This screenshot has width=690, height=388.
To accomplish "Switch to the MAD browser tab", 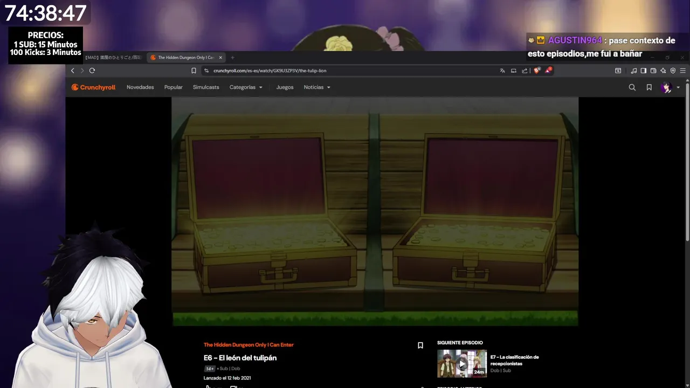I will pyautogui.click(x=112, y=58).
